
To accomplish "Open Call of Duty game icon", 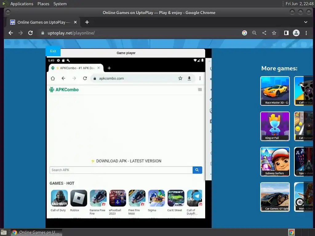I will click(x=59, y=198).
